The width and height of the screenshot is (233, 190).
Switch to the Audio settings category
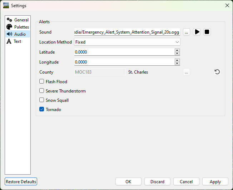tap(18, 34)
